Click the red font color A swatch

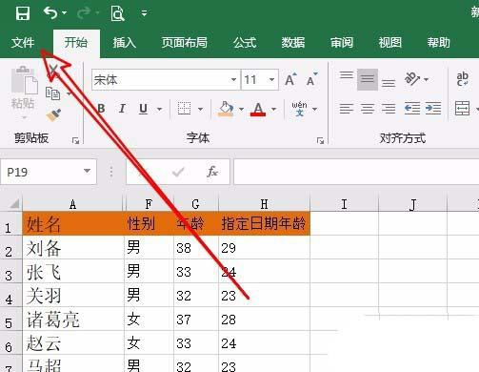[x=258, y=110]
